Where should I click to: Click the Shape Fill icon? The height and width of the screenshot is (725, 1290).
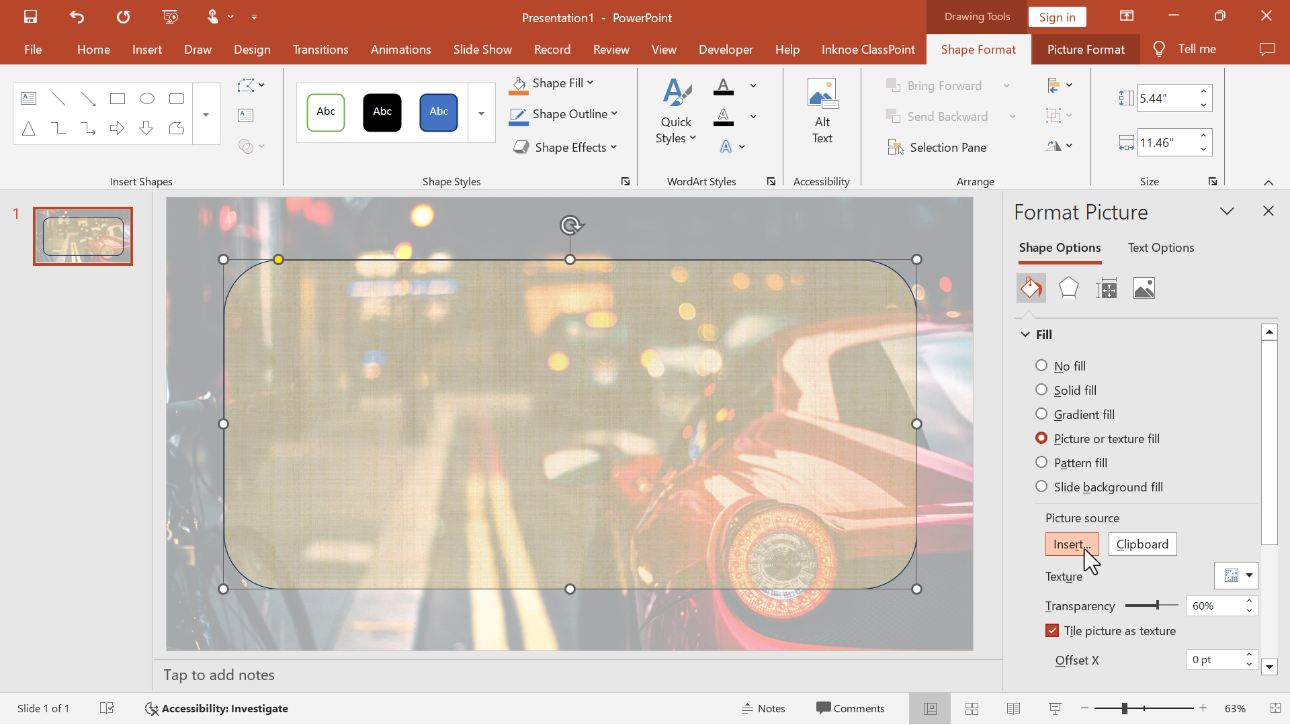click(518, 83)
